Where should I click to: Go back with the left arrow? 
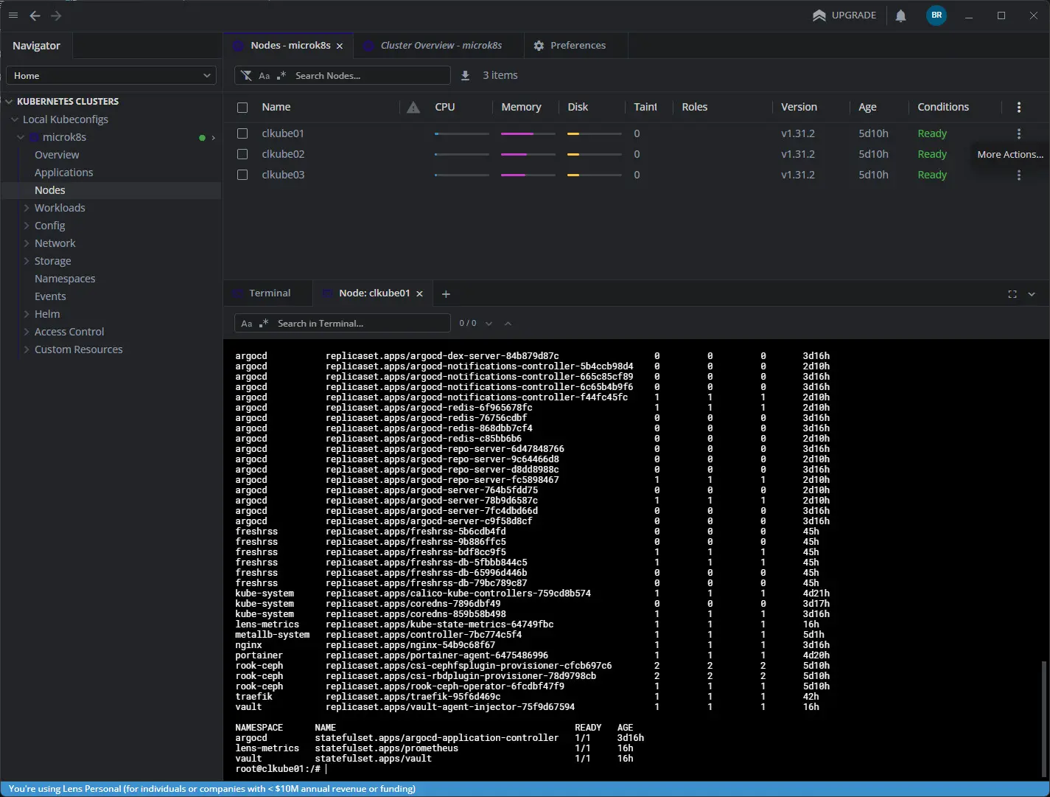(x=35, y=15)
